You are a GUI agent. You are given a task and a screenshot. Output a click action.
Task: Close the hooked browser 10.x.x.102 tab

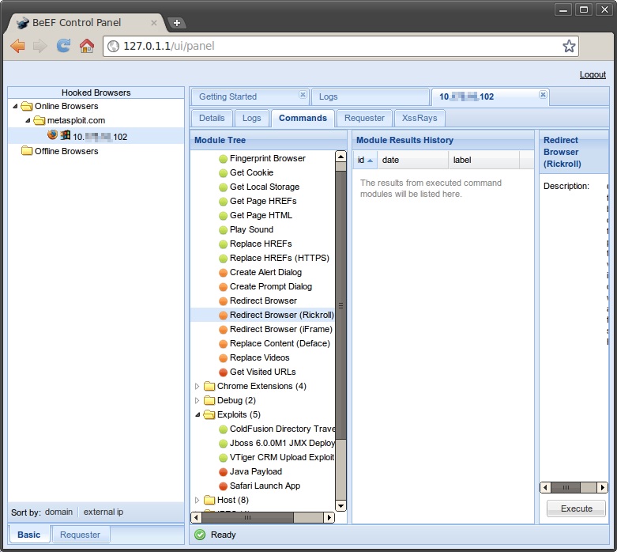[543, 95]
